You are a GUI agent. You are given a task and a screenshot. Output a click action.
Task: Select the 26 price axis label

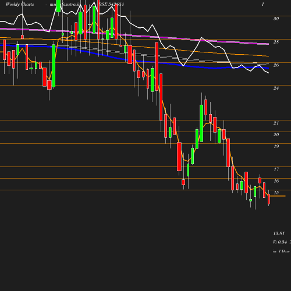(276, 65)
